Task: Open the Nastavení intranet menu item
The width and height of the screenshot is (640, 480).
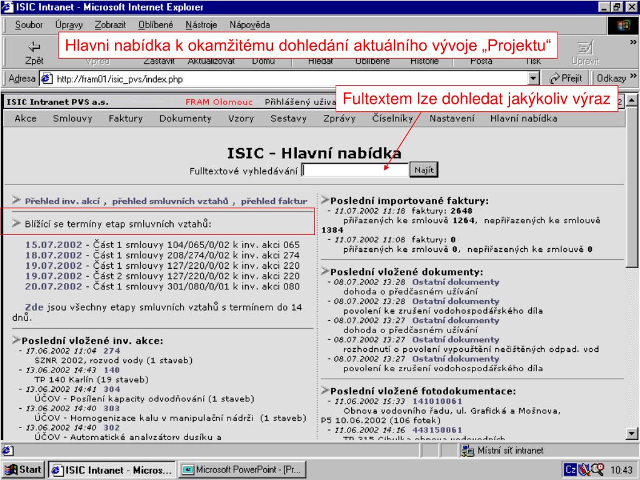Action: point(452,118)
